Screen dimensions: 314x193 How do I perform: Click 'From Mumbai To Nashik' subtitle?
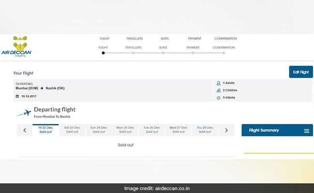pos(52,117)
